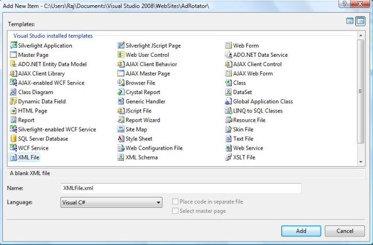The image size is (373, 245).
Task: Select the Resource File label
Action: pyautogui.click(x=249, y=120)
